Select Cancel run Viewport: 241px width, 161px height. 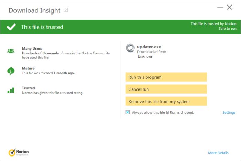click(166, 89)
